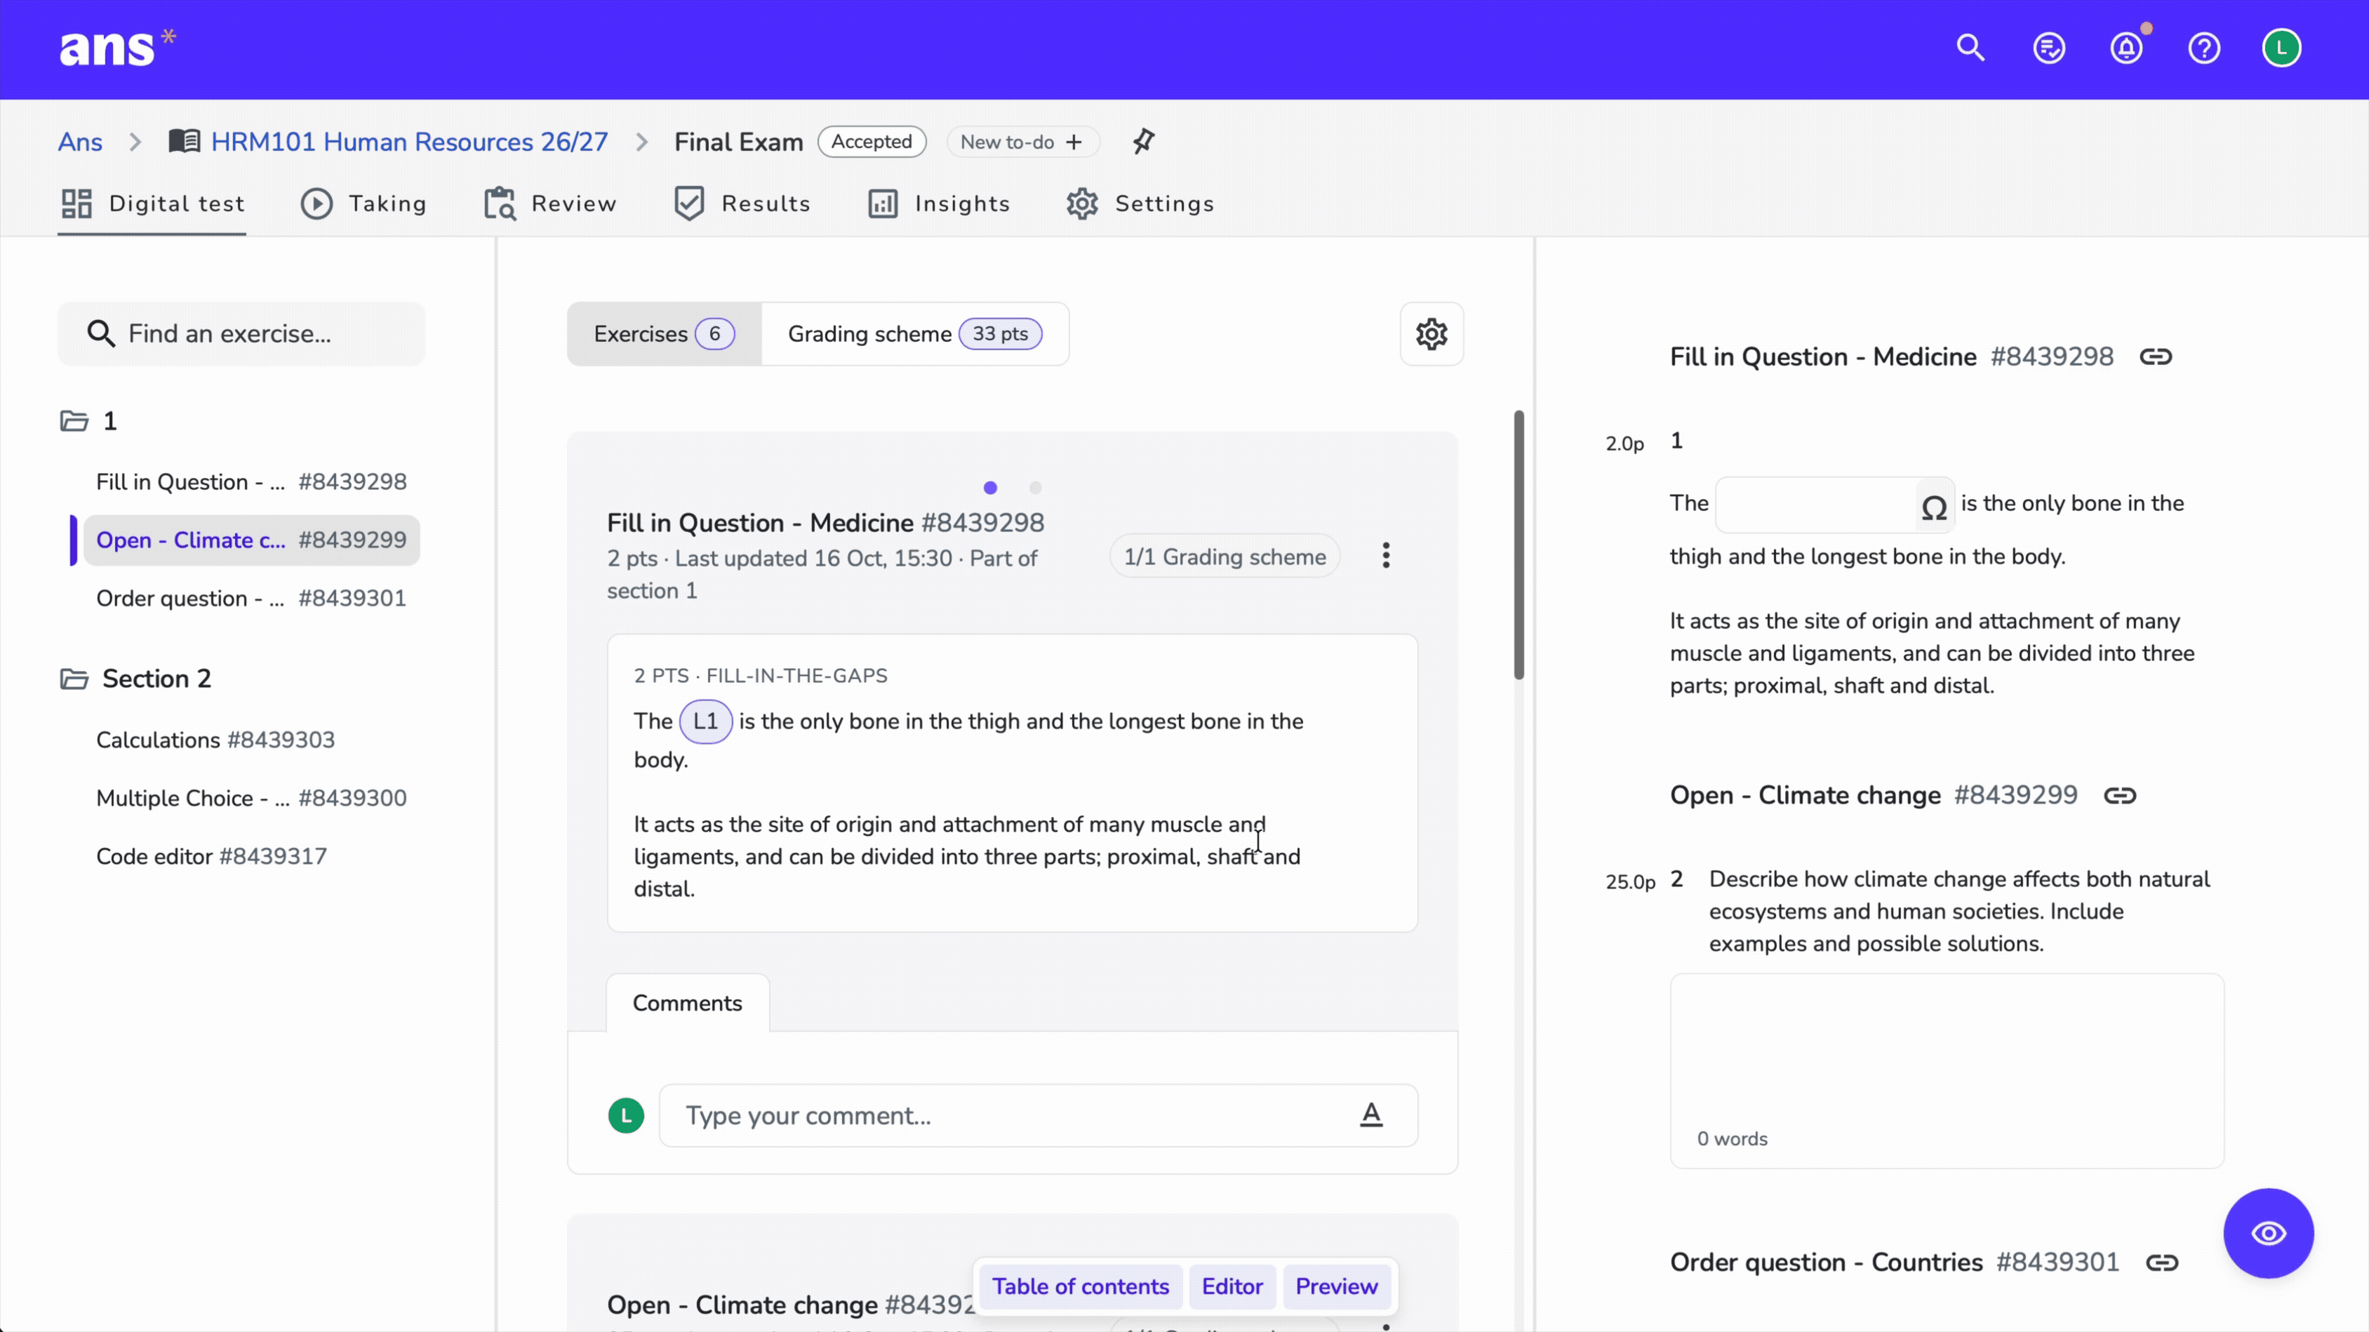Open the help question mark icon
The height and width of the screenshot is (1332, 2369).
[x=2204, y=48]
